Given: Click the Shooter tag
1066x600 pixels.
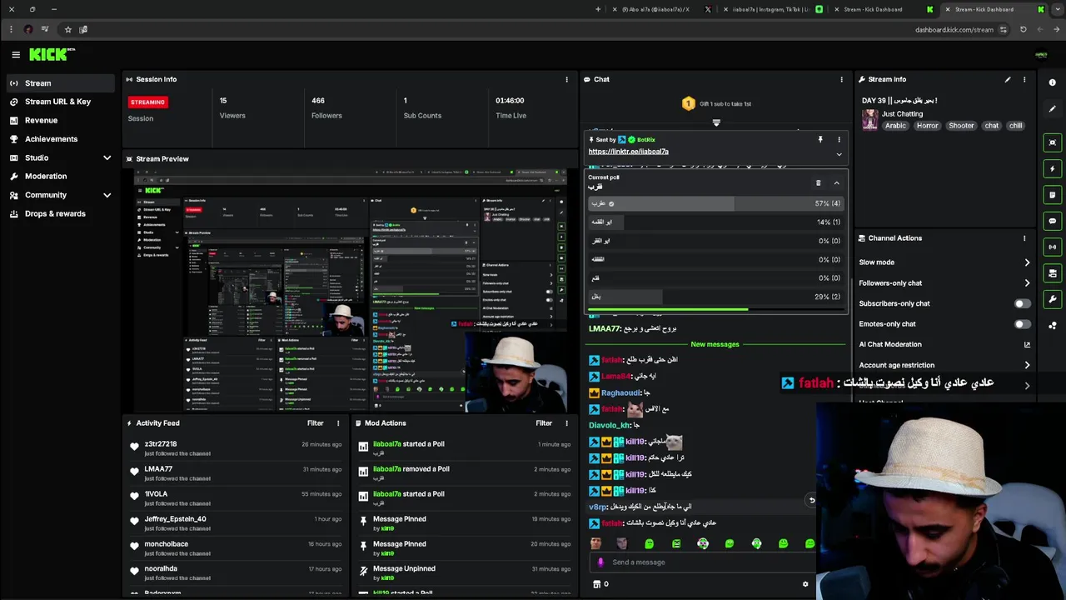Looking at the screenshot, I should point(961,126).
